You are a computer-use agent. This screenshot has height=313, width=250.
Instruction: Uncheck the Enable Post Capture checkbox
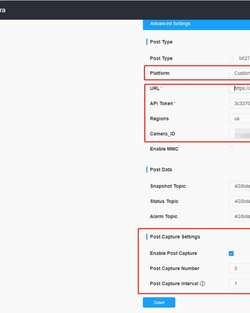click(231, 254)
